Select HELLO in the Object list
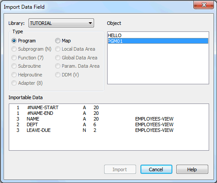The height and width of the screenshot is (183, 217). pyautogui.click(x=158, y=35)
